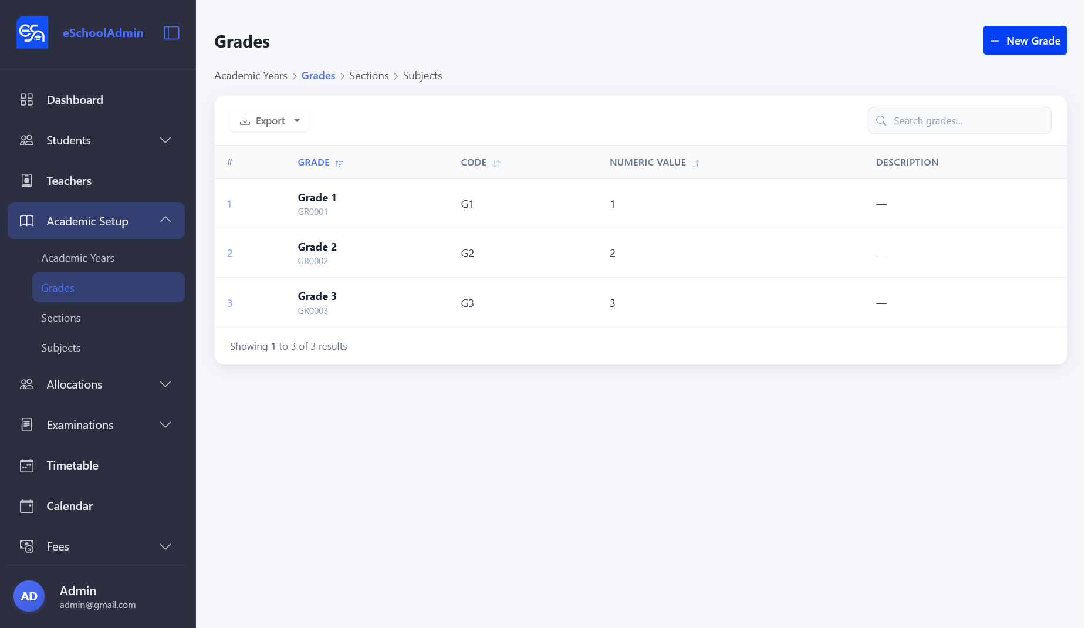Click the G1 code cell
The width and height of the screenshot is (1085, 628).
pos(467,204)
